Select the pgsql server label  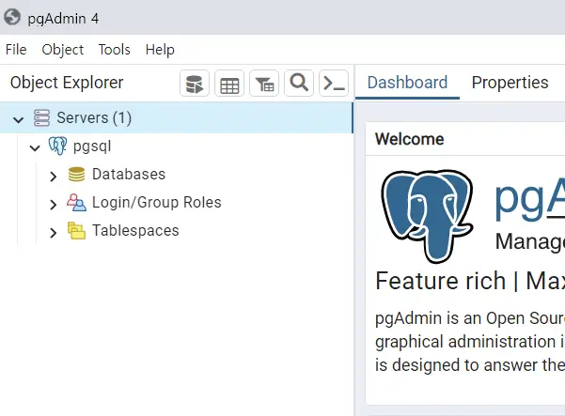coord(92,146)
